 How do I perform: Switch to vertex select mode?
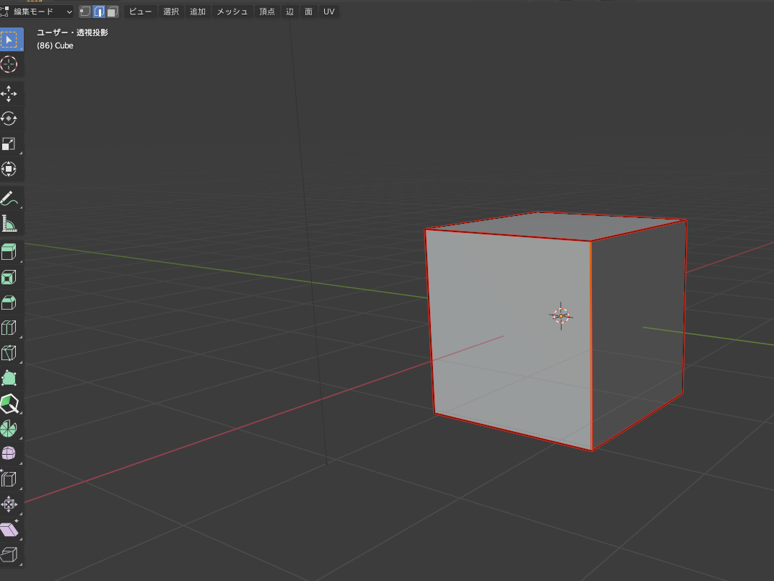[x=85, y=12]
